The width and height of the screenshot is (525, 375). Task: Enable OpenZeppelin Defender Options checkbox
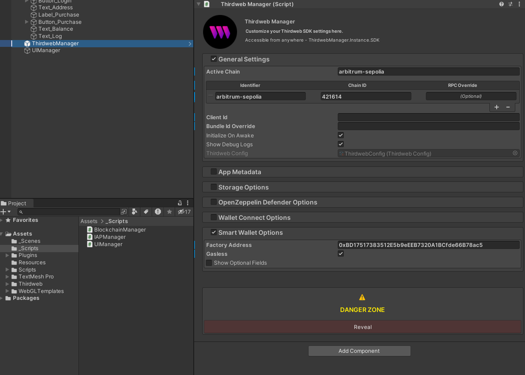[x=214, y=202]
